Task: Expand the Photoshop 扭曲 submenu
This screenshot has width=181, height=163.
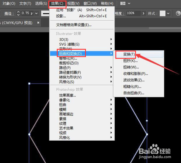Action: pyautogui.click(x=82, y=105)
